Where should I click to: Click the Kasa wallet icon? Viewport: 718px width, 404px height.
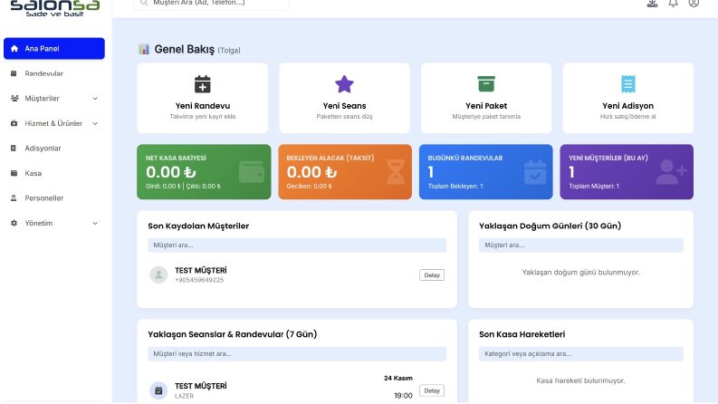[x=14, y=173]
